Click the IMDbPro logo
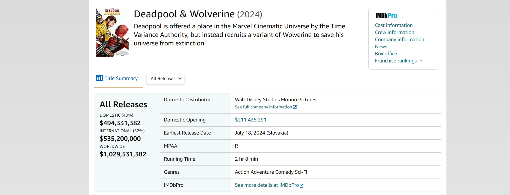The height and width of the screenshot is (195, 510). pos(386,16)
